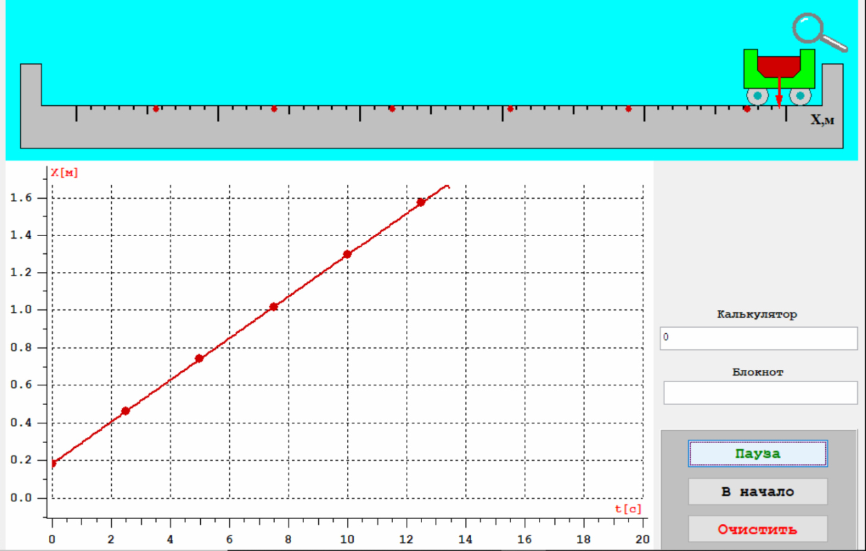Select the starting graph point at t = 0
866x551 pixels.
click(53, 463)
